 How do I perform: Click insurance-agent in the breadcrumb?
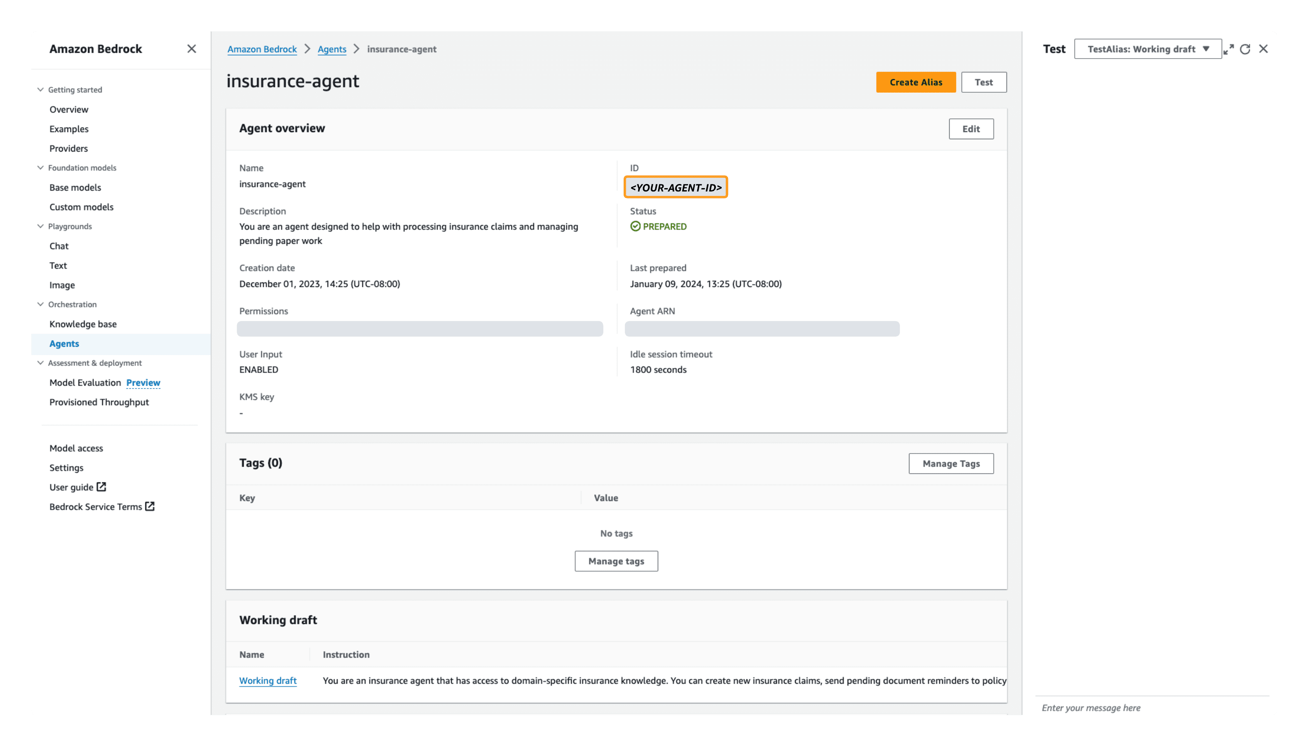[401, 49]
